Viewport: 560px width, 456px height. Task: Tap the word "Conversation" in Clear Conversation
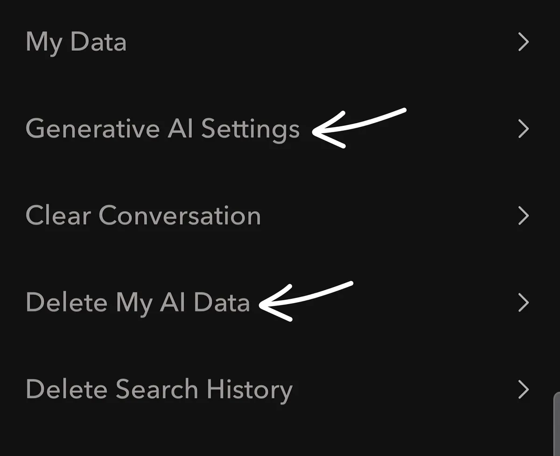180,216
